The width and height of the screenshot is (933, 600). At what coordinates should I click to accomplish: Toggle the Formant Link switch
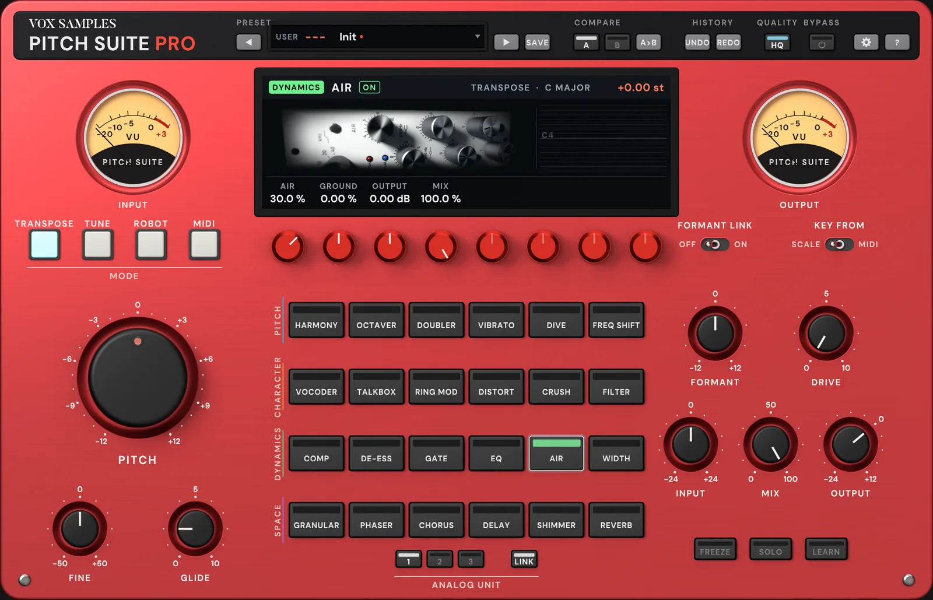[x=714, y=244]
